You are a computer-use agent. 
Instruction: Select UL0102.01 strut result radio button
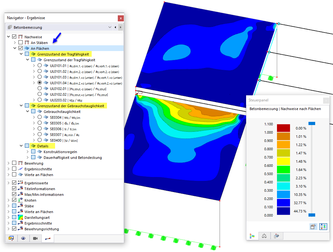pos(39,89)
